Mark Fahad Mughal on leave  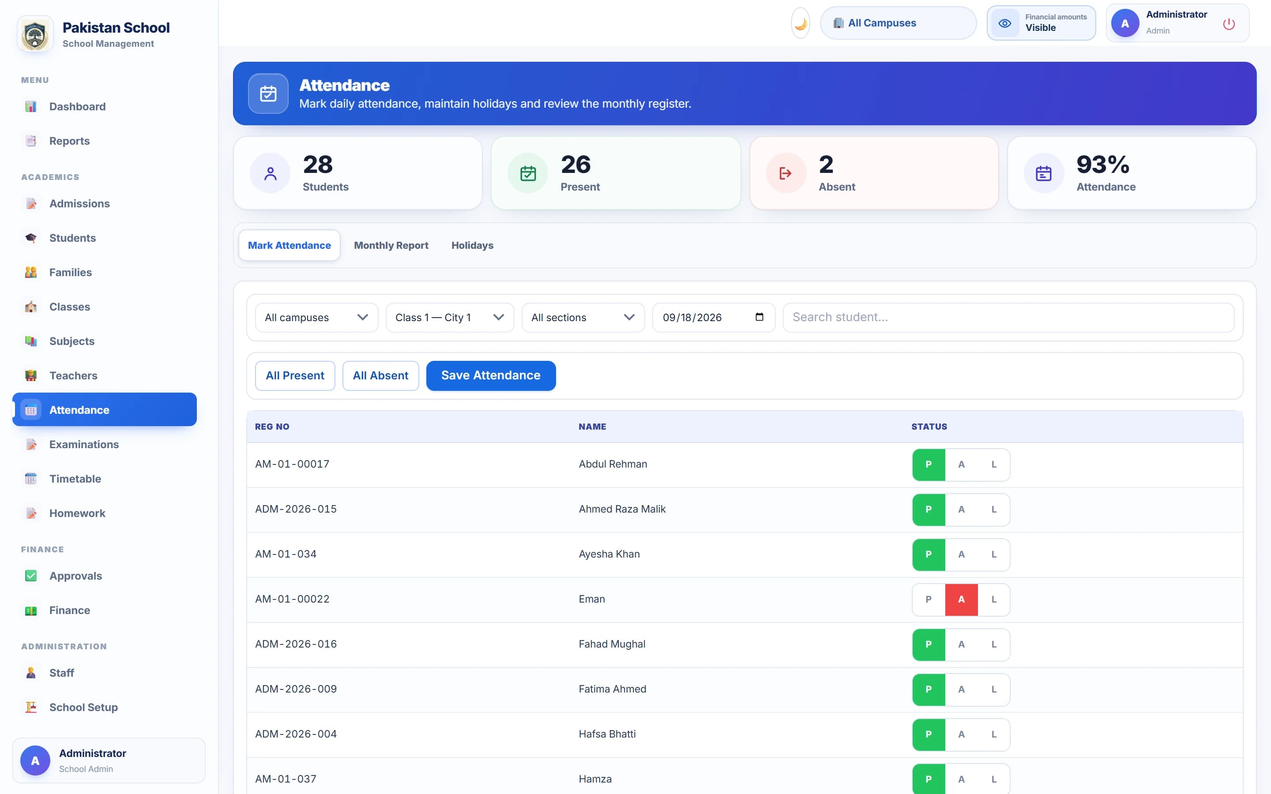(x=994, y=644)
